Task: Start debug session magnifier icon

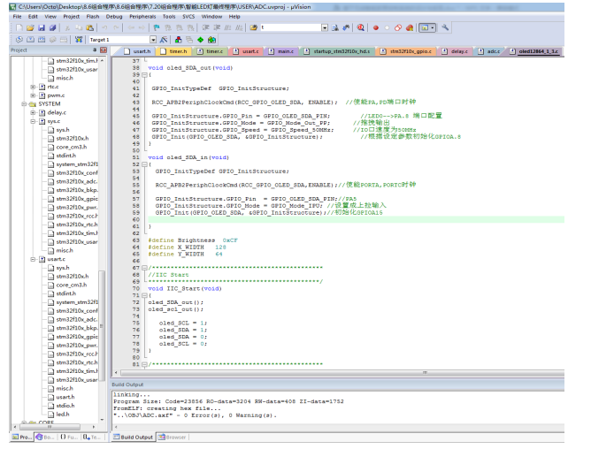Action: [x=361, y=27]
